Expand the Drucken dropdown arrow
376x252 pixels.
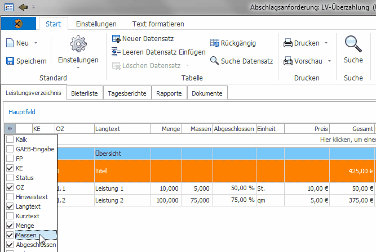[326, 43]
